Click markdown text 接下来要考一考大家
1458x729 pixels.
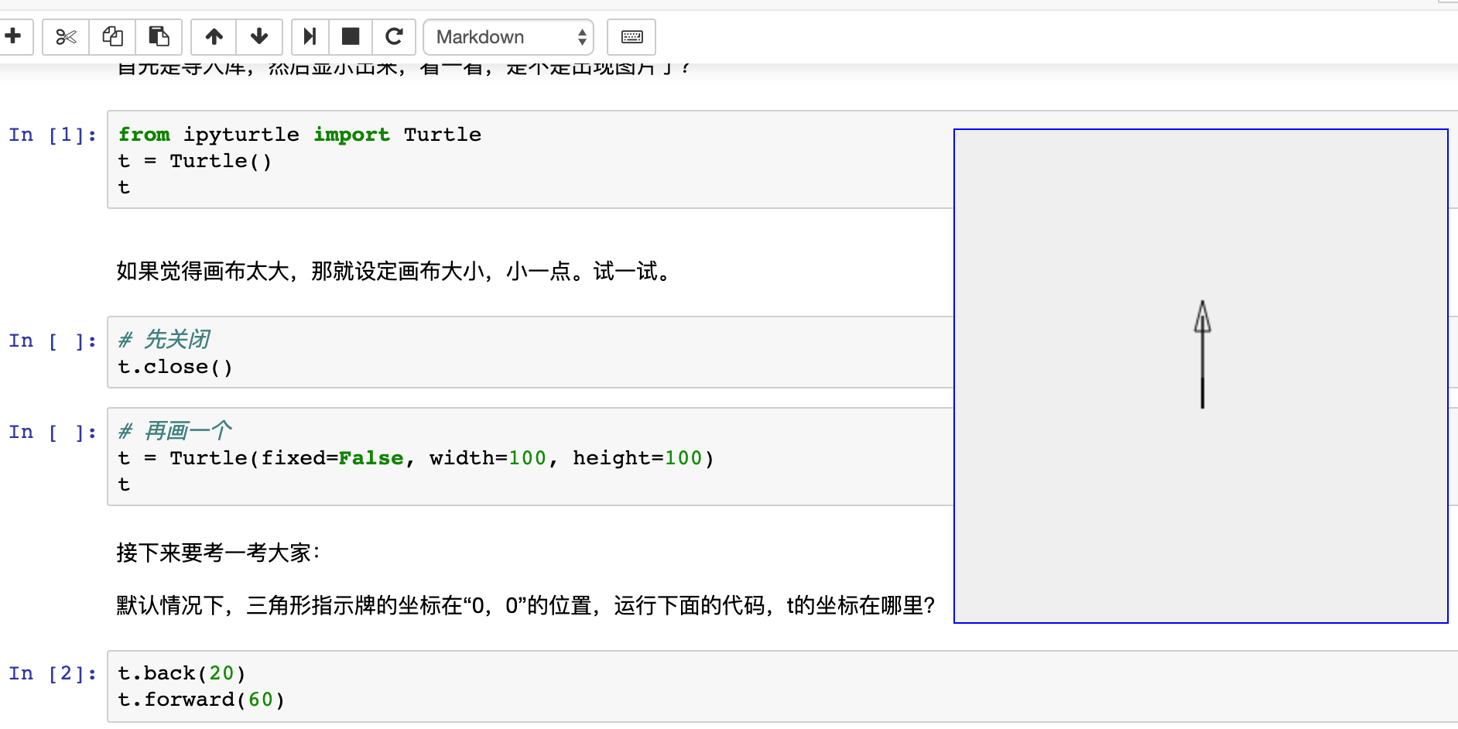click(218, 553)
